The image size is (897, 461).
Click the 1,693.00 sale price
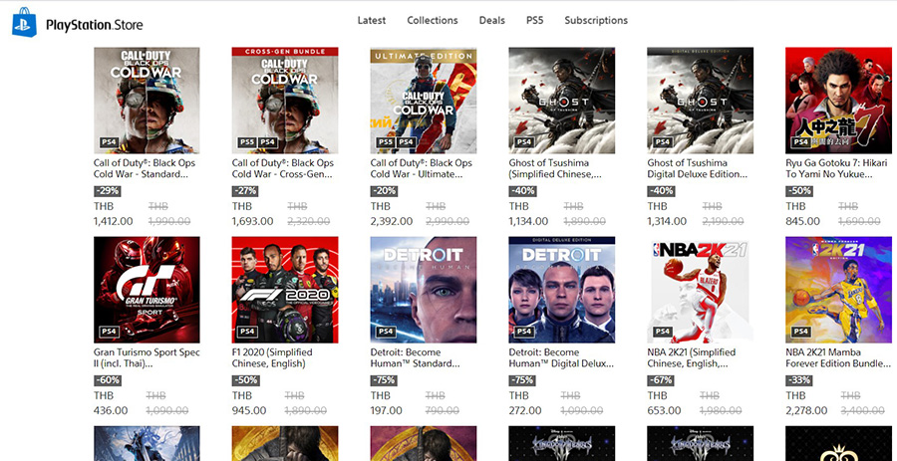[253, 221]
